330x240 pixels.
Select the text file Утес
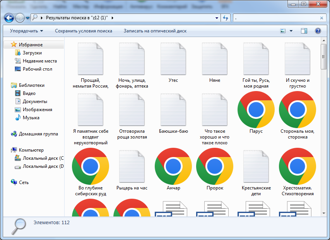[x=173, y=63]
